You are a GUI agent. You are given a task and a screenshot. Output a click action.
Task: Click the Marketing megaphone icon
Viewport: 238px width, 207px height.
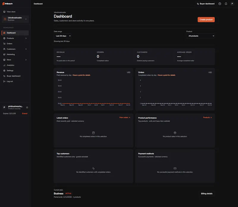[x=4, y=55]
